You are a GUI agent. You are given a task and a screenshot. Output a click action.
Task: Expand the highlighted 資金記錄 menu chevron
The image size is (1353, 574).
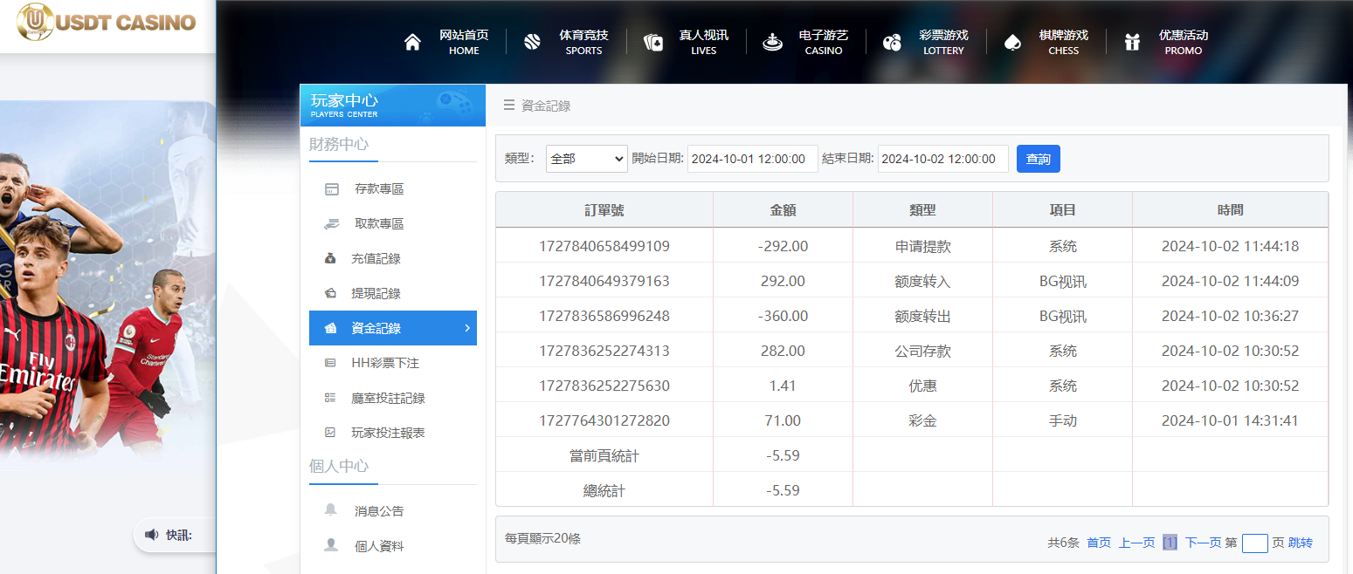466,328
